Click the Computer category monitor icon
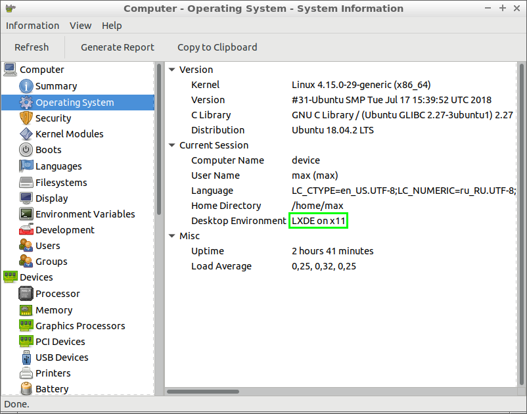 pos(10,70)
